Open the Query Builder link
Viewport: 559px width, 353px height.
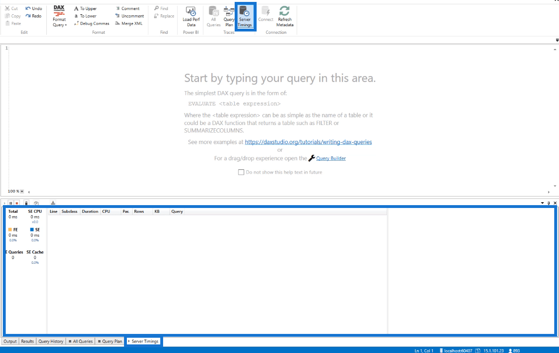coord(331,158)
